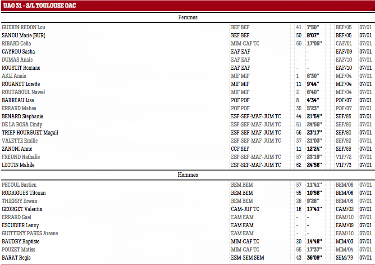Click rank 1 in AKLI Anais's row
Viewport: 375px width, 265px height.
click(x=297, y=76)
